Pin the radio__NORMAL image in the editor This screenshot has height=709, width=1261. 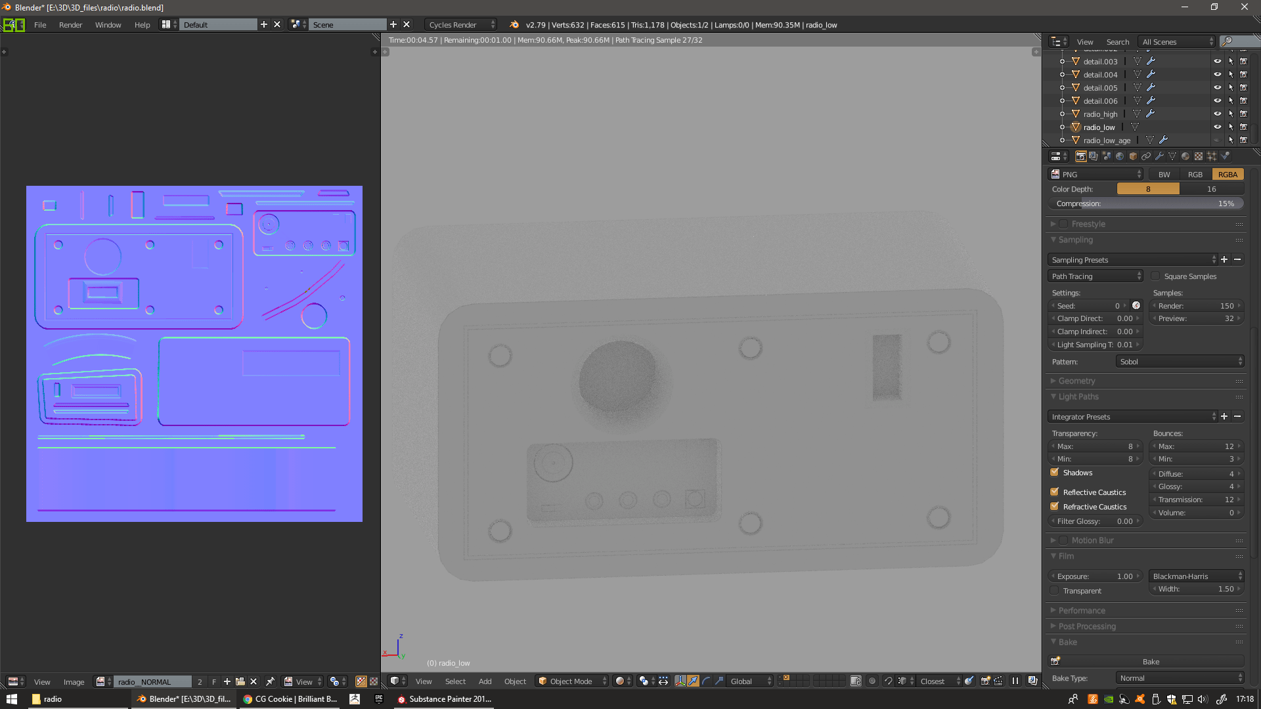point(270,681)
